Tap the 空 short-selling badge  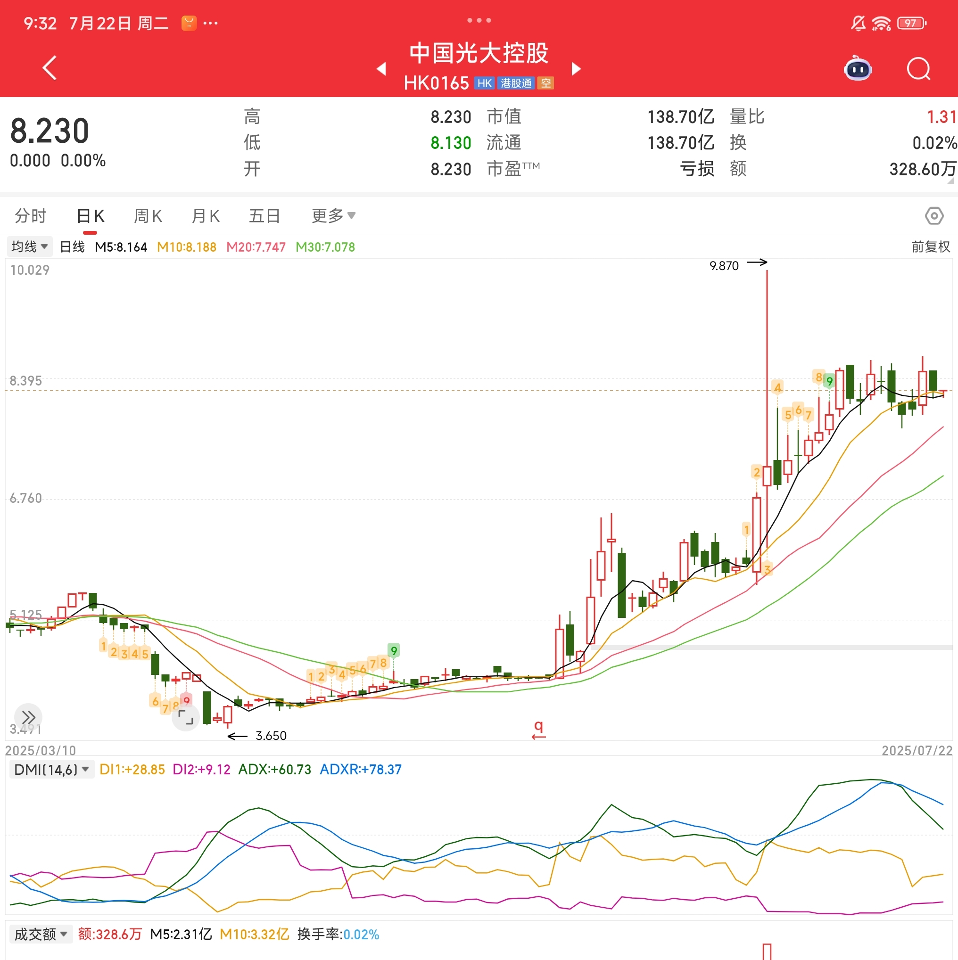tap(546, 83)
